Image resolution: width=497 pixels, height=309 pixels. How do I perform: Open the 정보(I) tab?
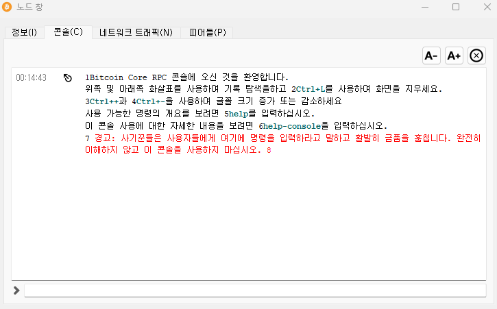click(x=24, y=32)
